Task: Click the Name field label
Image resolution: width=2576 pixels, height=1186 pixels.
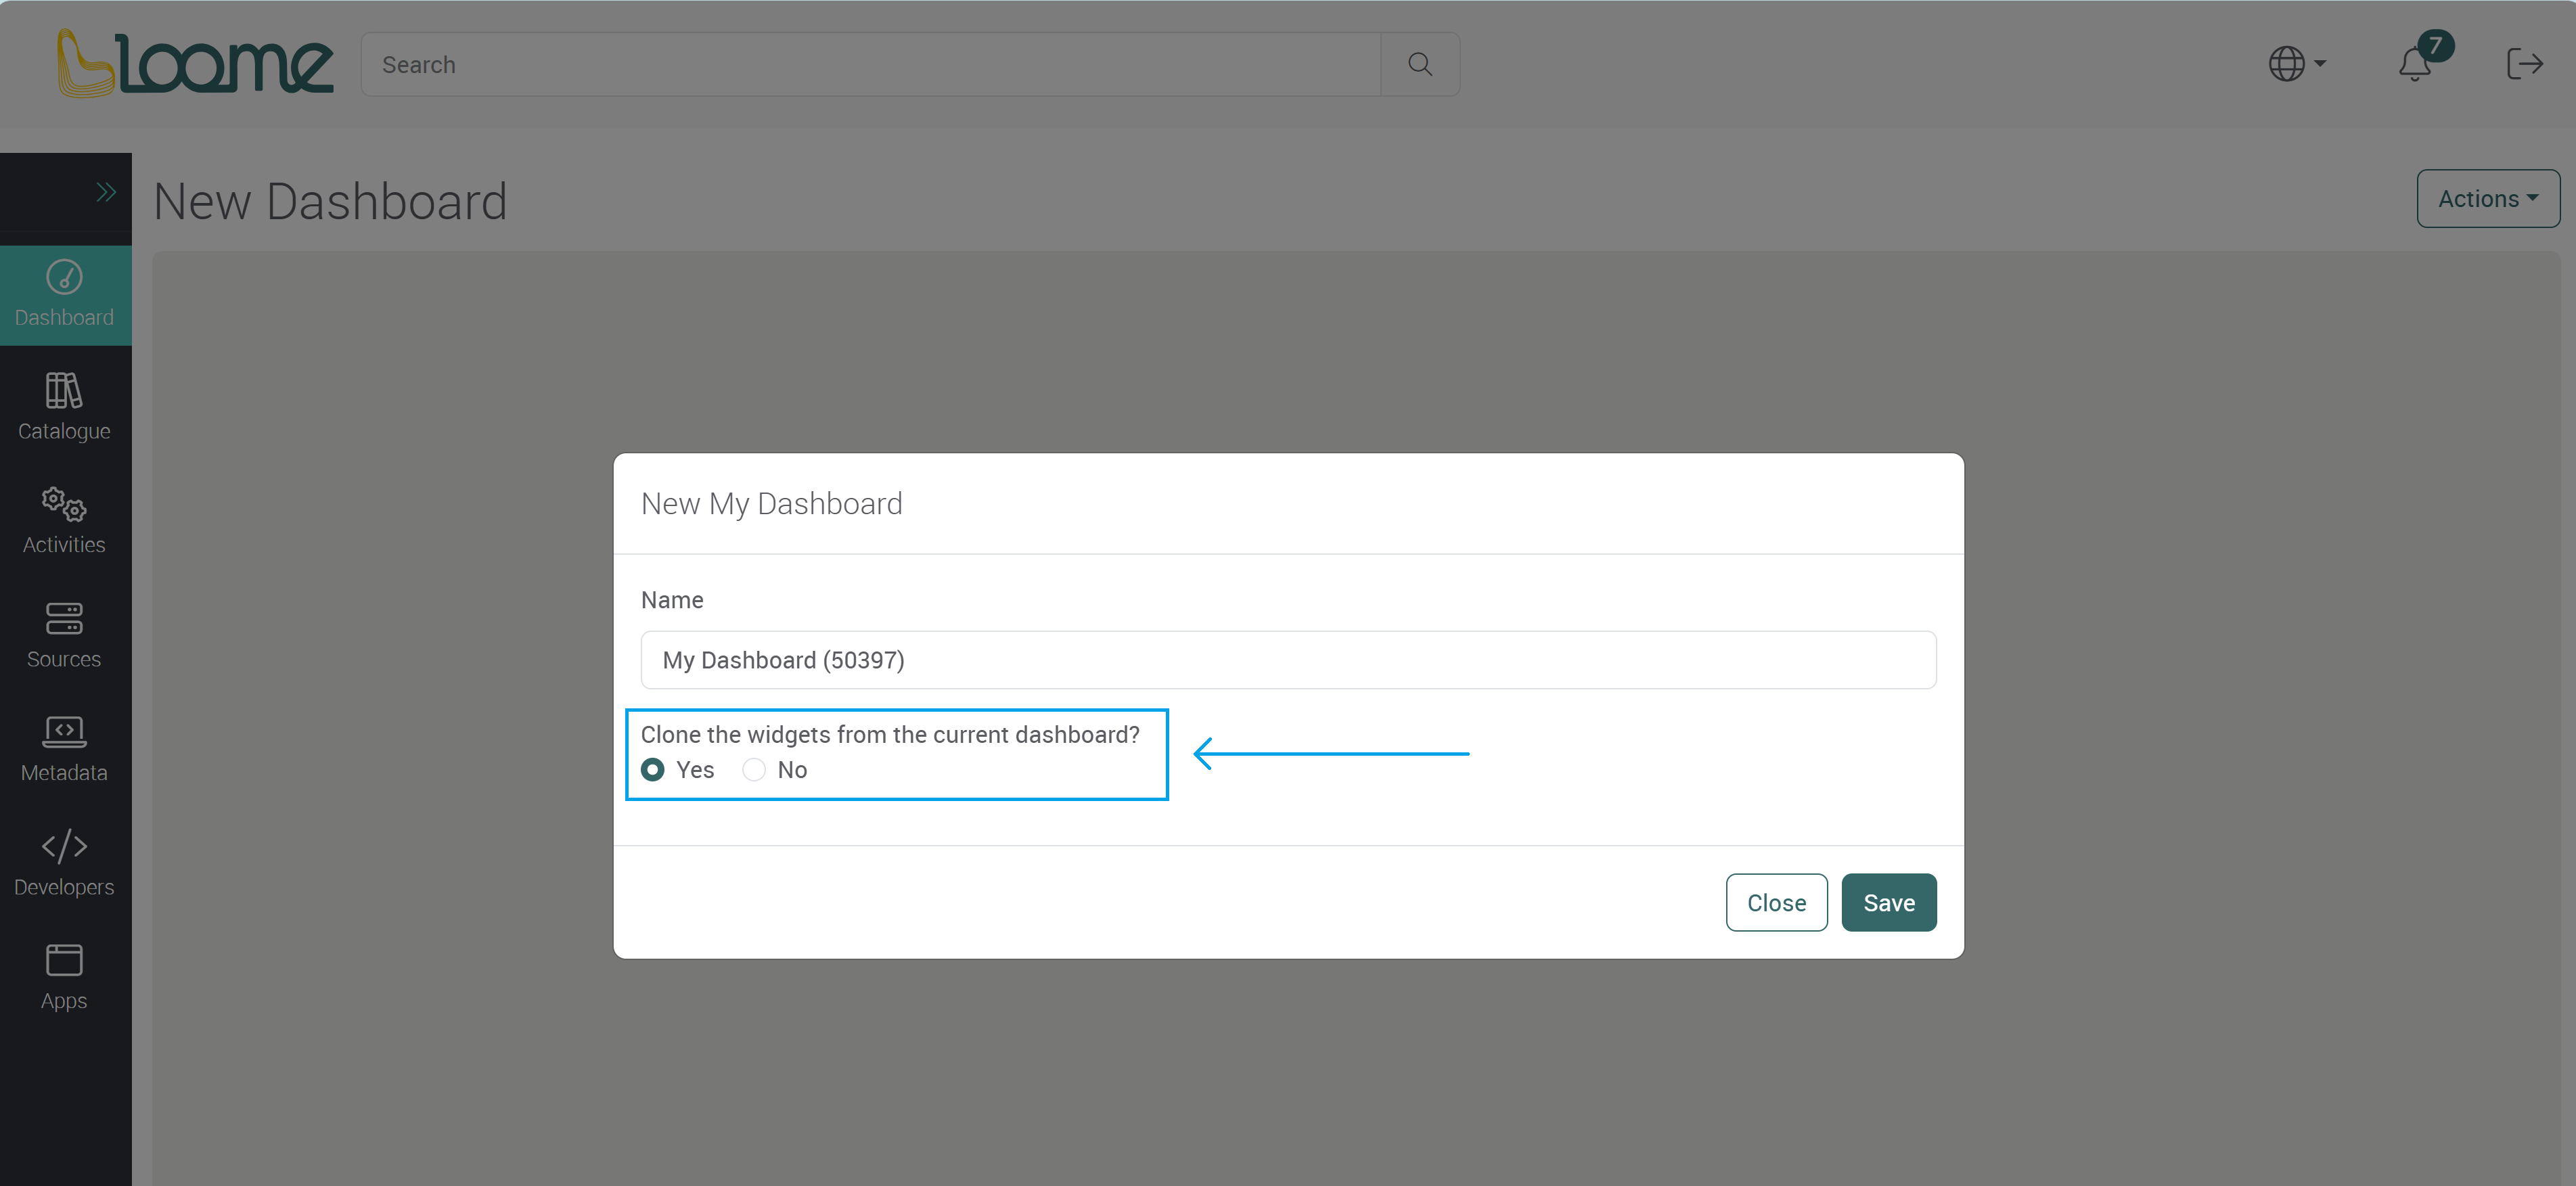Action: tap(672, 600)
